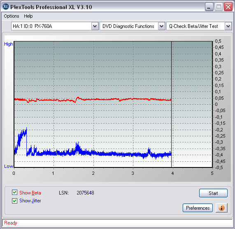
Task: Click the Low axis label
Action: (9, 166)
